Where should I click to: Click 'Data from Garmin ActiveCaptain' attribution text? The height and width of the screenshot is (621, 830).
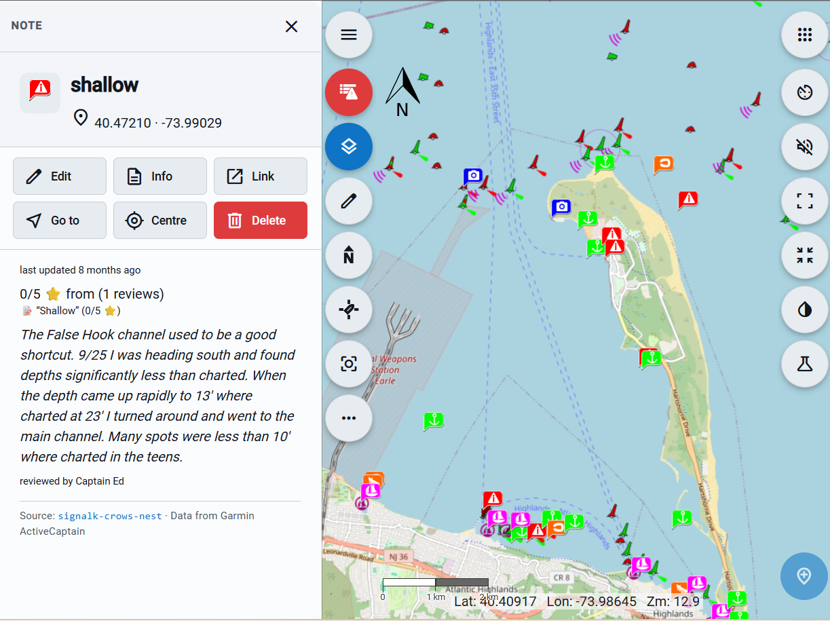[x=137, y=523]
